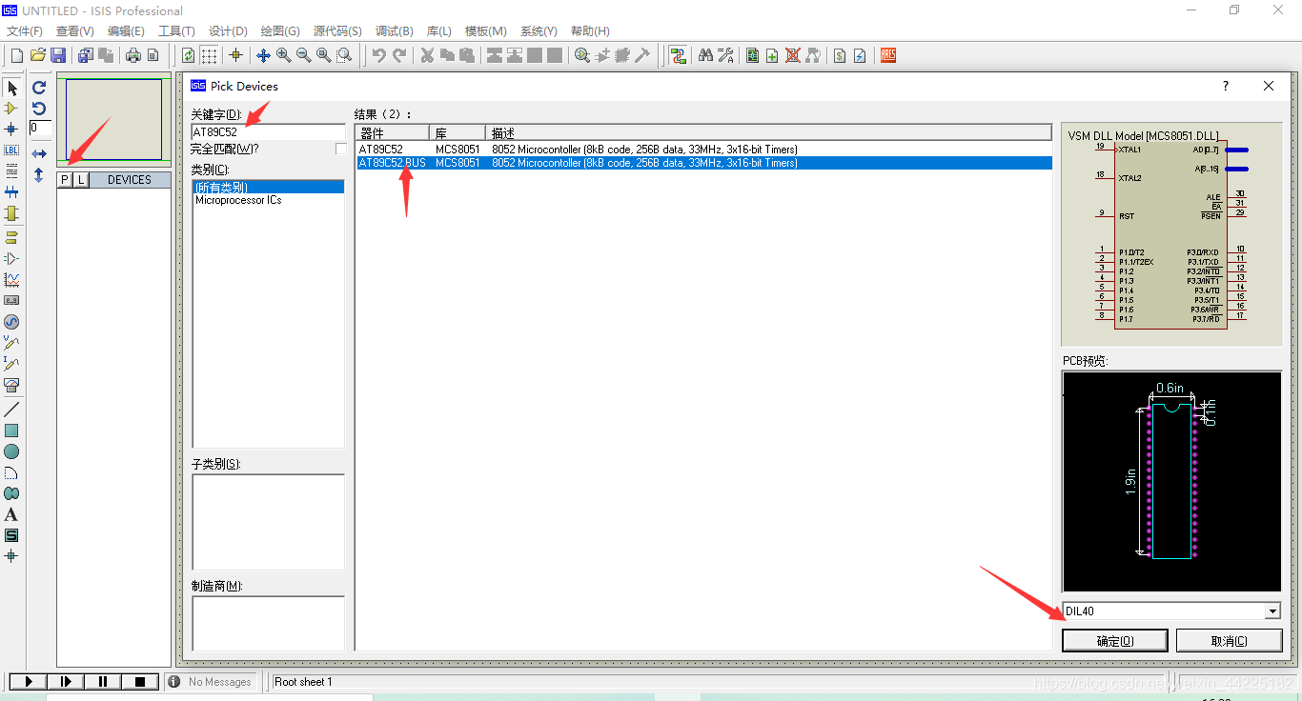Search and tag with binoculars icon
Image resolution: width=1302 pixels, height=701 pixels.
[705, 55]
